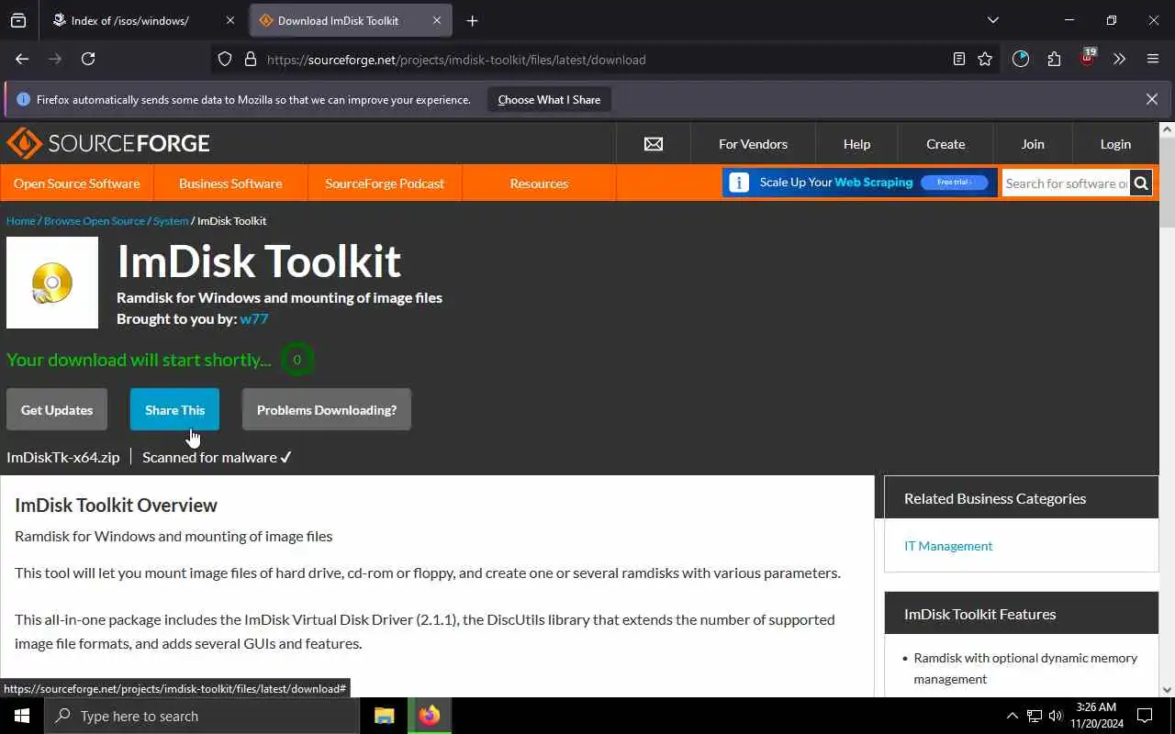The width and height of the screenshot is (1175, 734).
Task: Open the Firefox hamburger application menu
Action: 1153,59
